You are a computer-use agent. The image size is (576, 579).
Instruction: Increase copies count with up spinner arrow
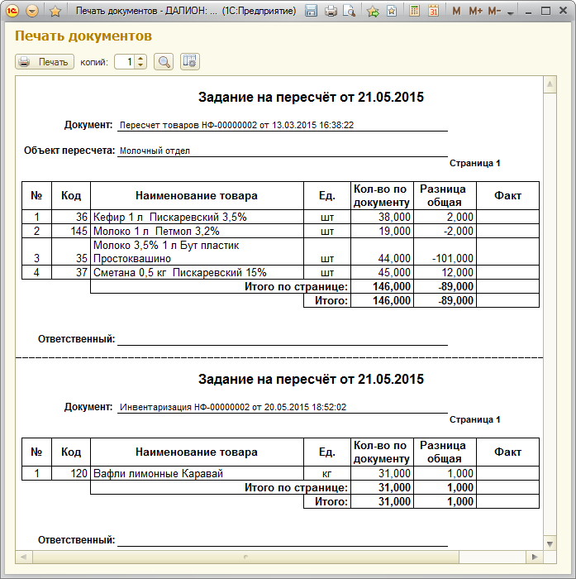click(140, 59)
